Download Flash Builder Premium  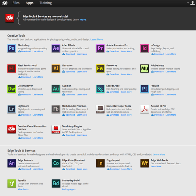[x=69, y=115]
